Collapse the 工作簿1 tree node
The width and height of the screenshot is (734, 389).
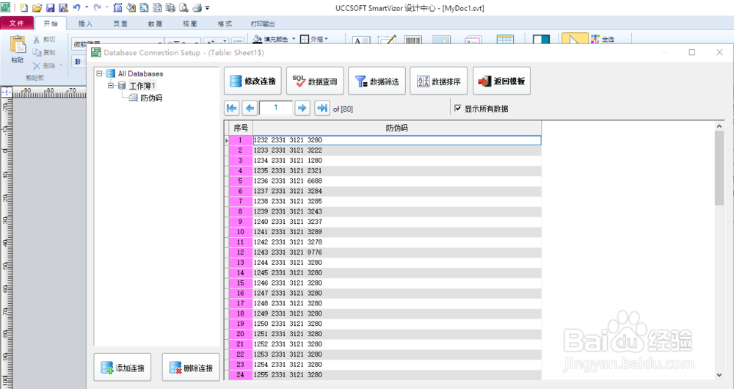[111, 86]
